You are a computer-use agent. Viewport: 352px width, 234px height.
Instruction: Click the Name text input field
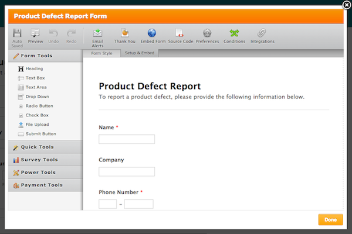pyautogui.click(x=127, y=139)
